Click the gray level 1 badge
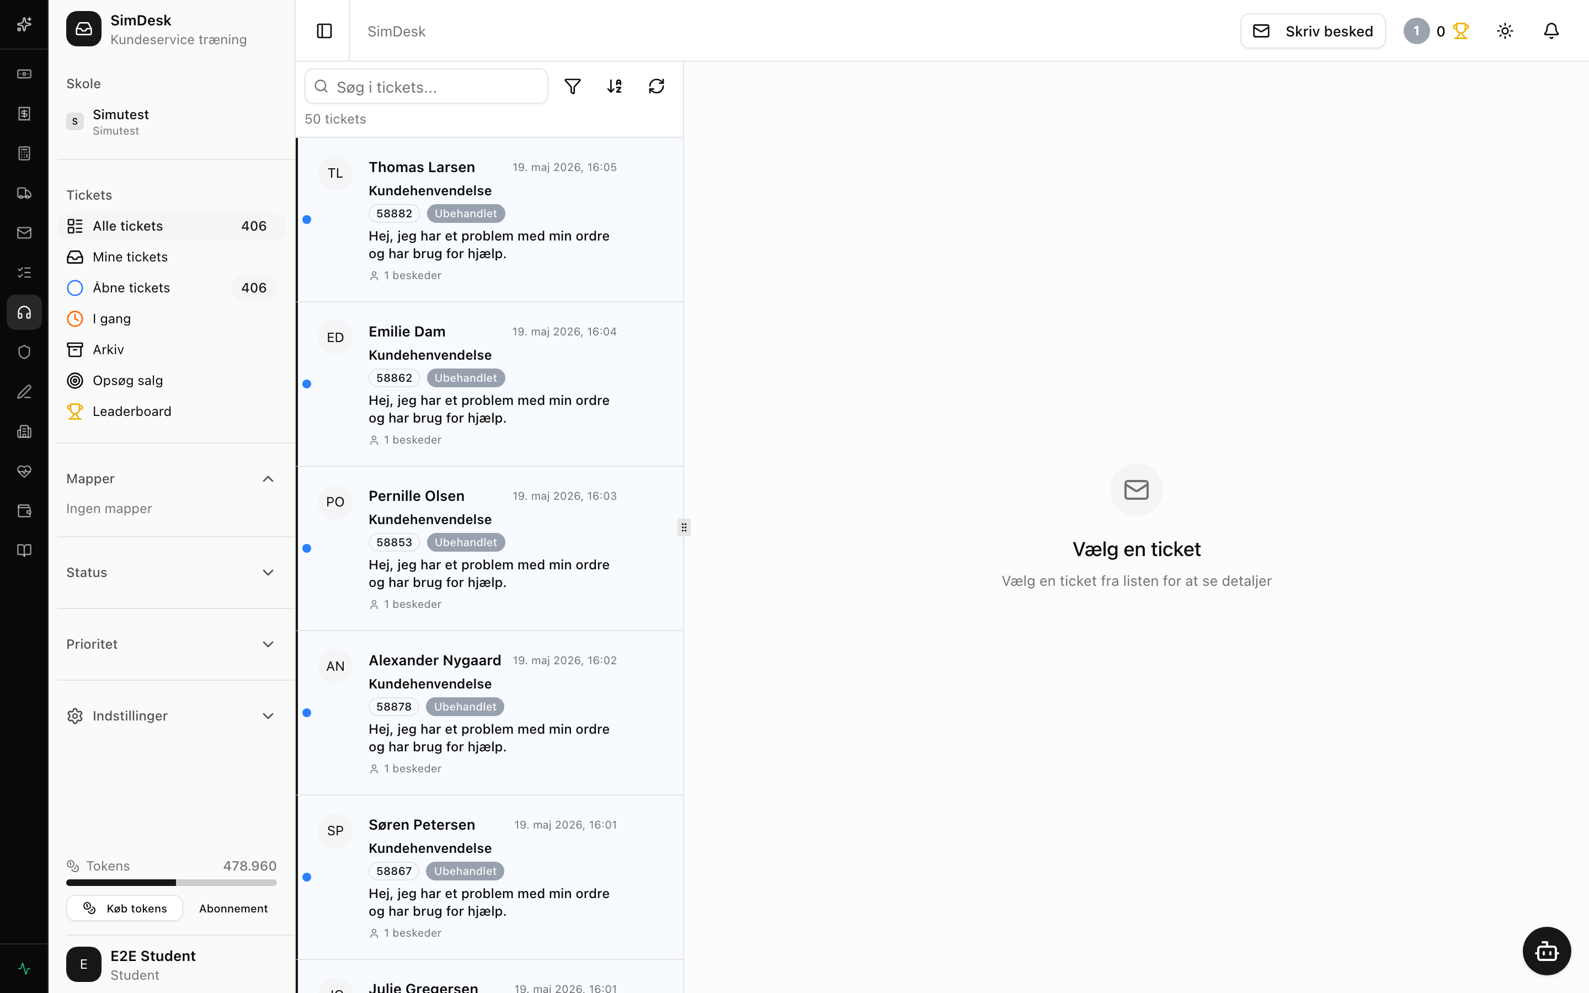 1416,31
